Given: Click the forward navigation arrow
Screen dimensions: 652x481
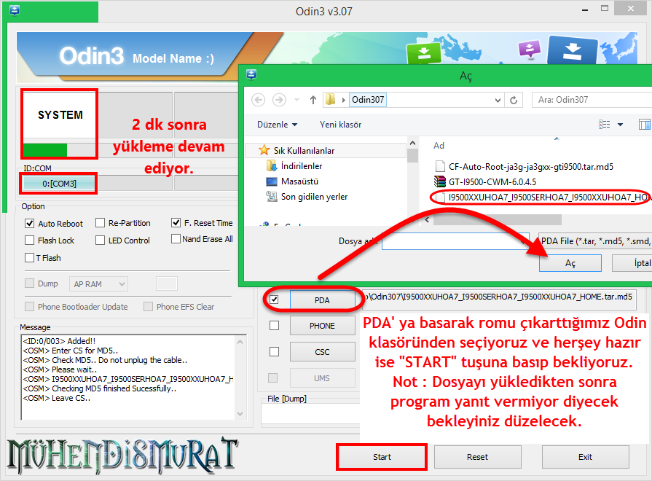Looking at the screenshot, I should pyautogui.click(x=279, y=100).
